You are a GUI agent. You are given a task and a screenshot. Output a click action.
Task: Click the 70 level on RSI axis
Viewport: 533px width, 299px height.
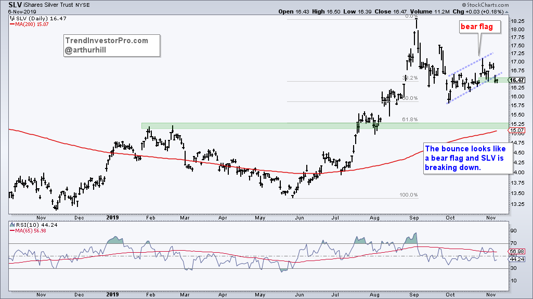click(514, 243)
